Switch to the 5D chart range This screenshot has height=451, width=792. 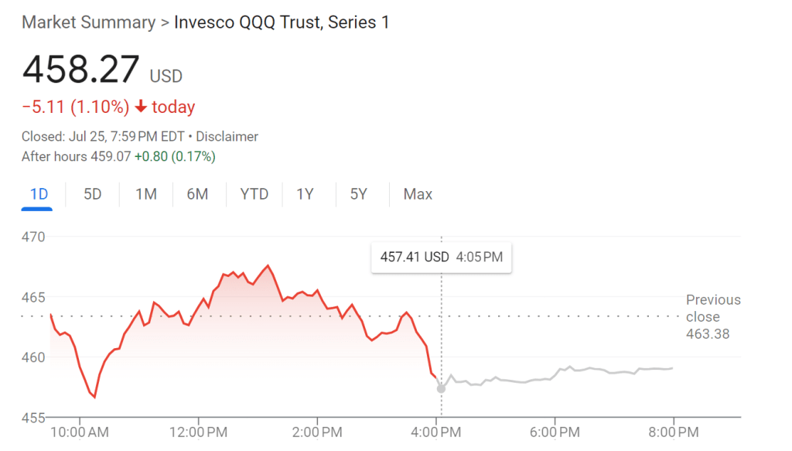point(93,194)
